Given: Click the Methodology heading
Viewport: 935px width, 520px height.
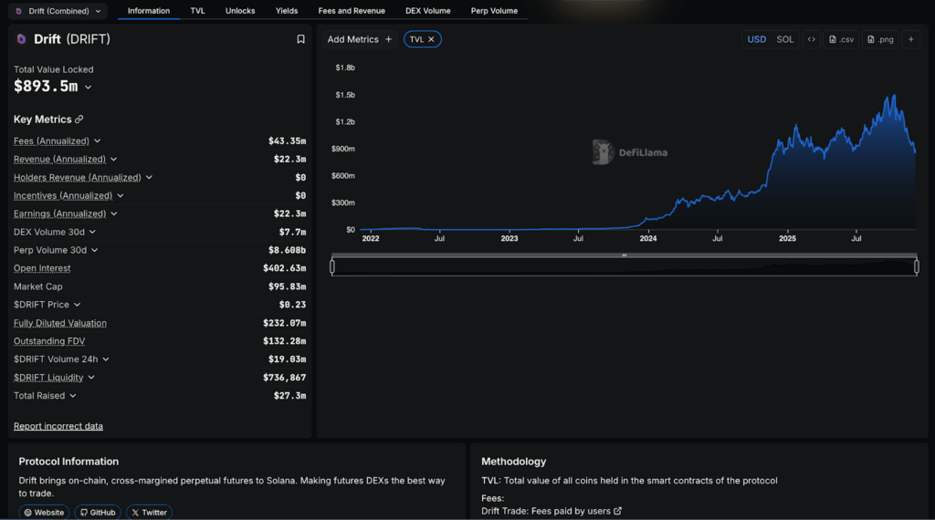Looking at the screenshot, I should [x=513, y=462].
